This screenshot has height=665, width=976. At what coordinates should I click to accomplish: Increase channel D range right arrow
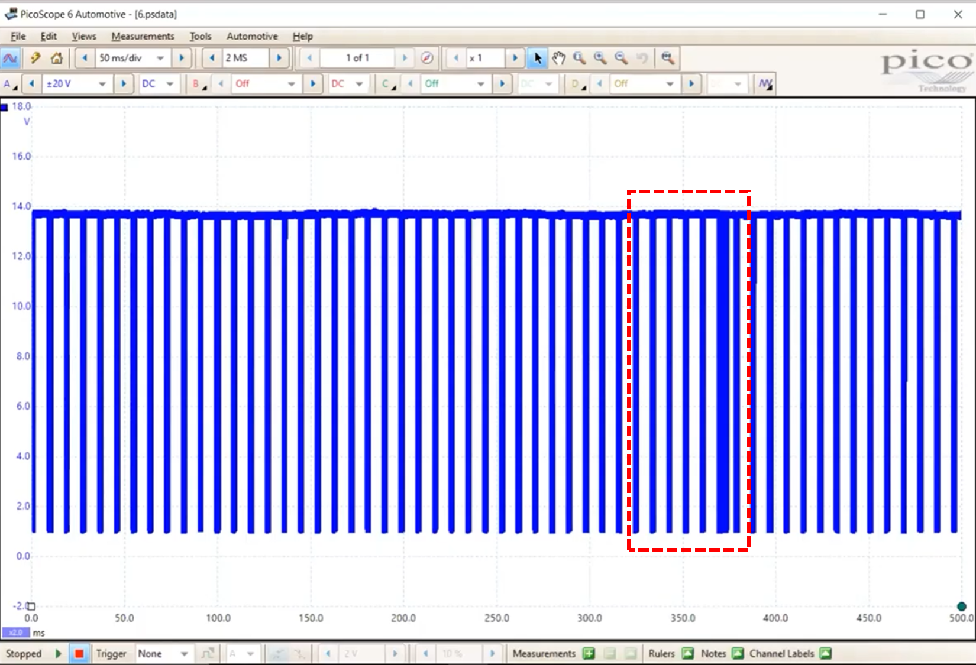691,84
